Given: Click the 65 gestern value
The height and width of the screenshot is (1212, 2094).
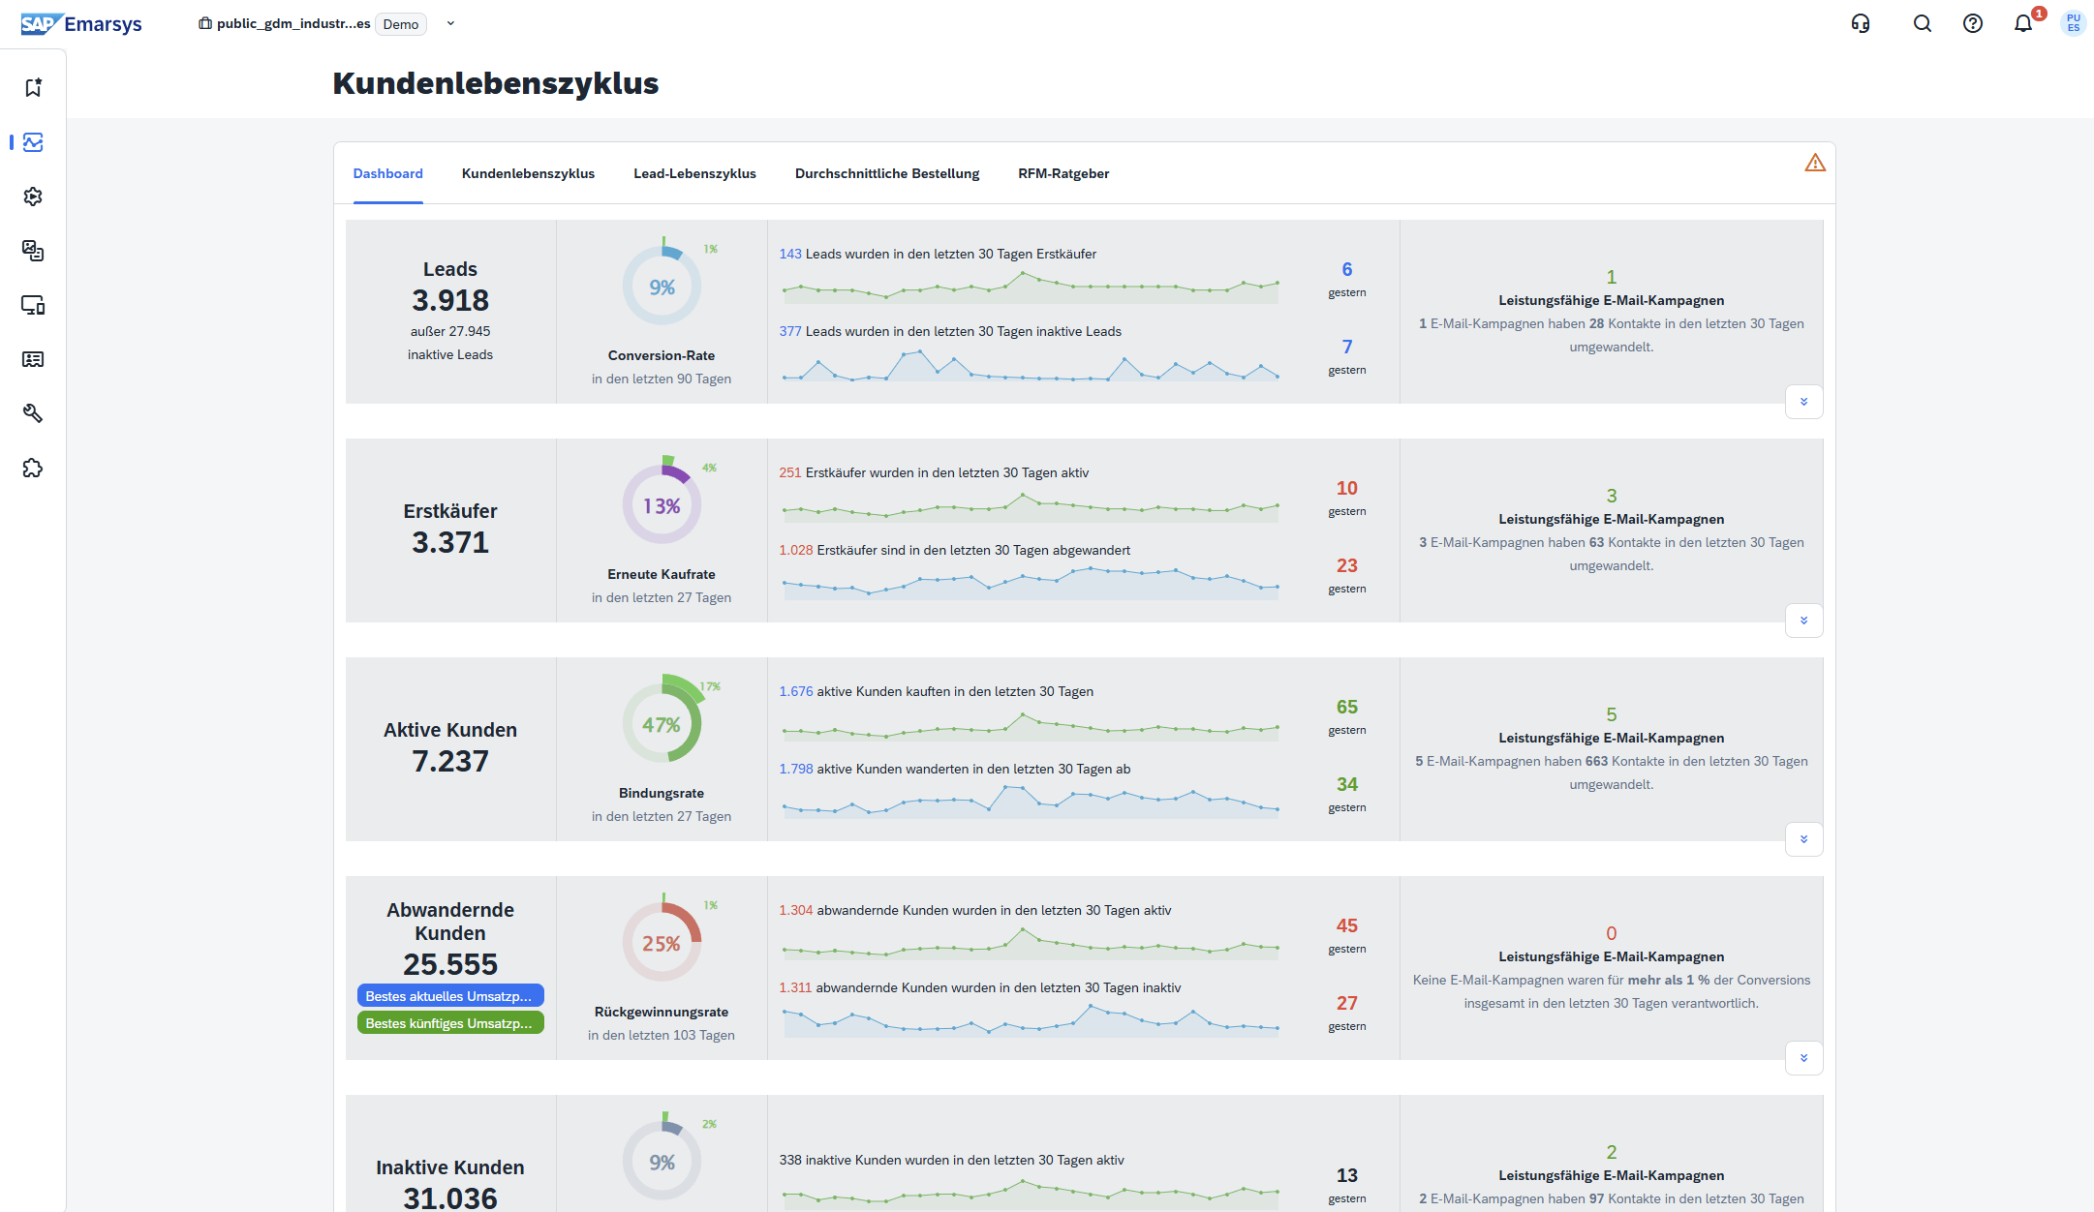Looking at the screenshot, I should click(1346, 707).
